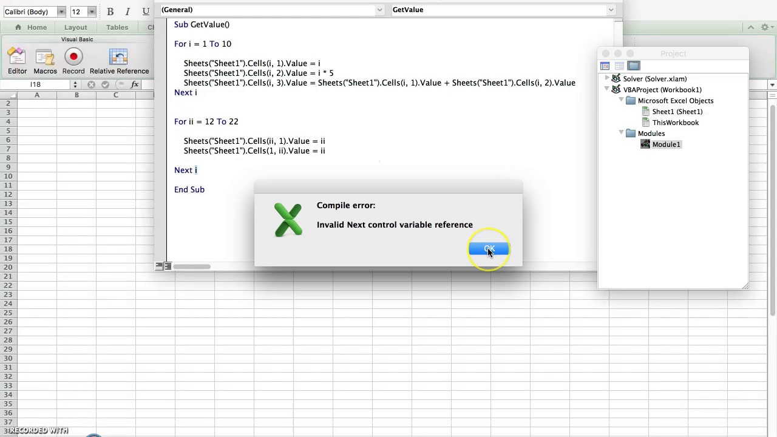The image size is (777, 437).
Task: Switch to the Layout ribbon tab
Action: [75, 27]
